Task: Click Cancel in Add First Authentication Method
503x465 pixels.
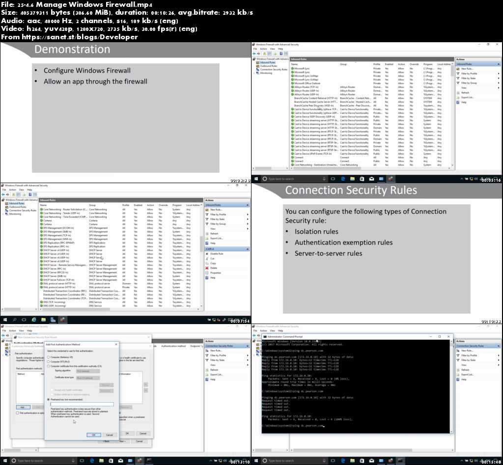Action: coord(110,435)
